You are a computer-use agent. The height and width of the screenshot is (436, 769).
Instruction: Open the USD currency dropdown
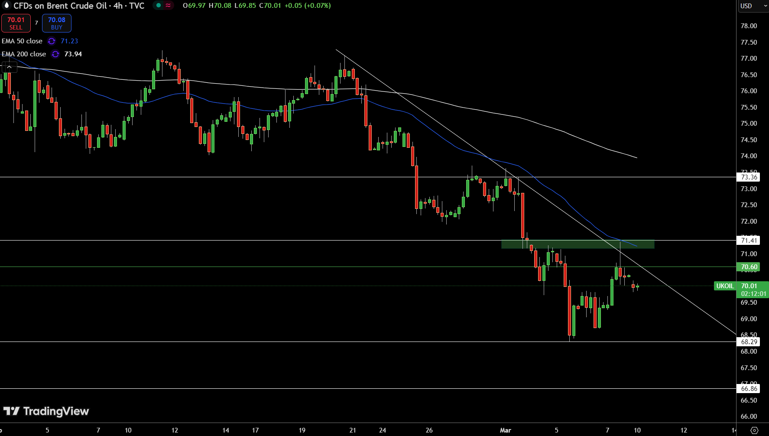[753, 6]
